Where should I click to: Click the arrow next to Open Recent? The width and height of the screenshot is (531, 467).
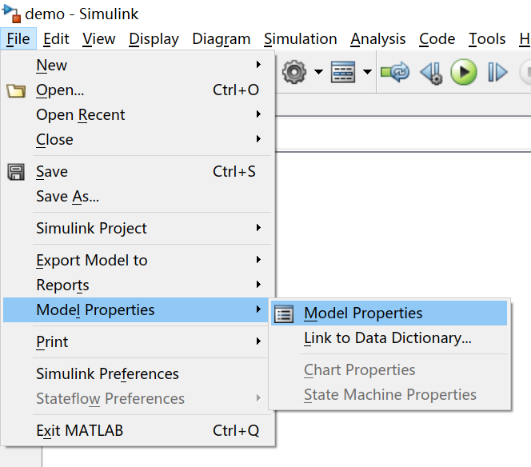258,114
